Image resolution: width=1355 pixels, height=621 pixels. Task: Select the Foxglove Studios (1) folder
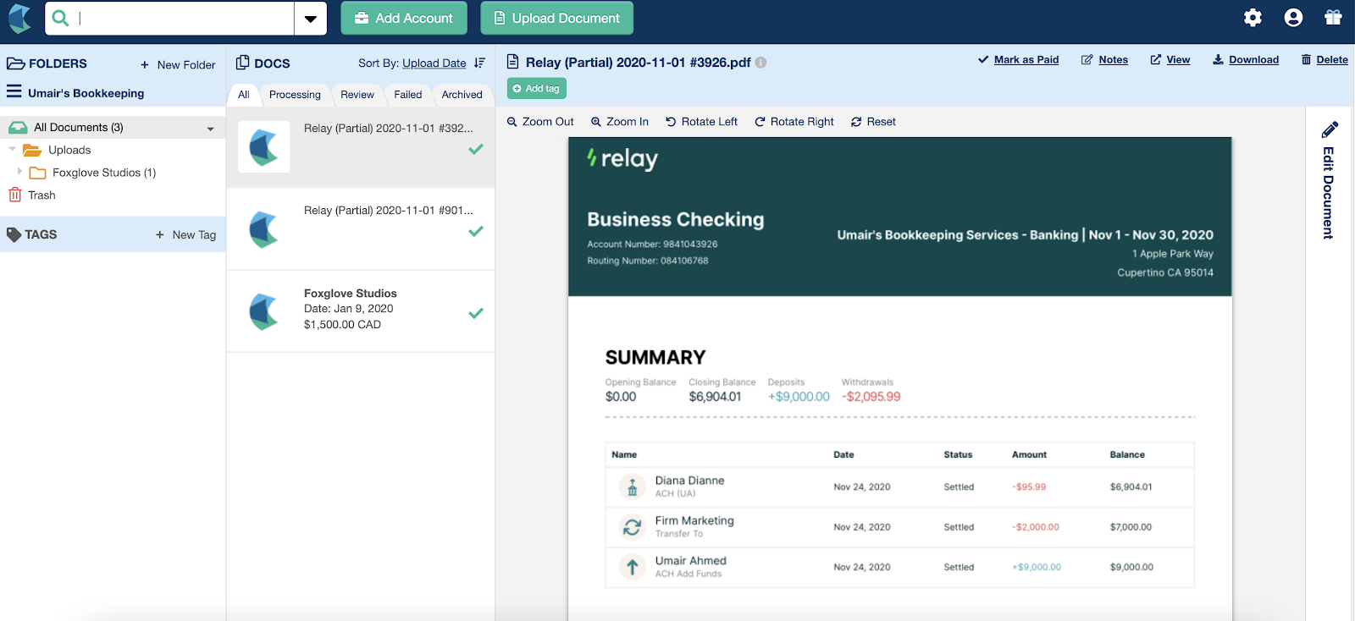(x=104, y=173)
